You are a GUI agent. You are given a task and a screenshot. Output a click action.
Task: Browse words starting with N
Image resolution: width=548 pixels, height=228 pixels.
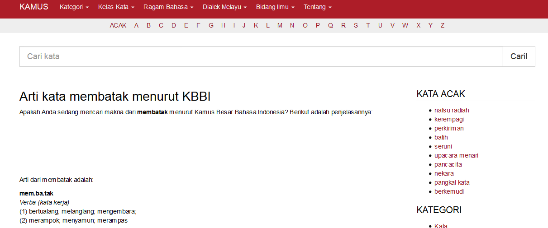pyautogui.click(x=292, y=25)
